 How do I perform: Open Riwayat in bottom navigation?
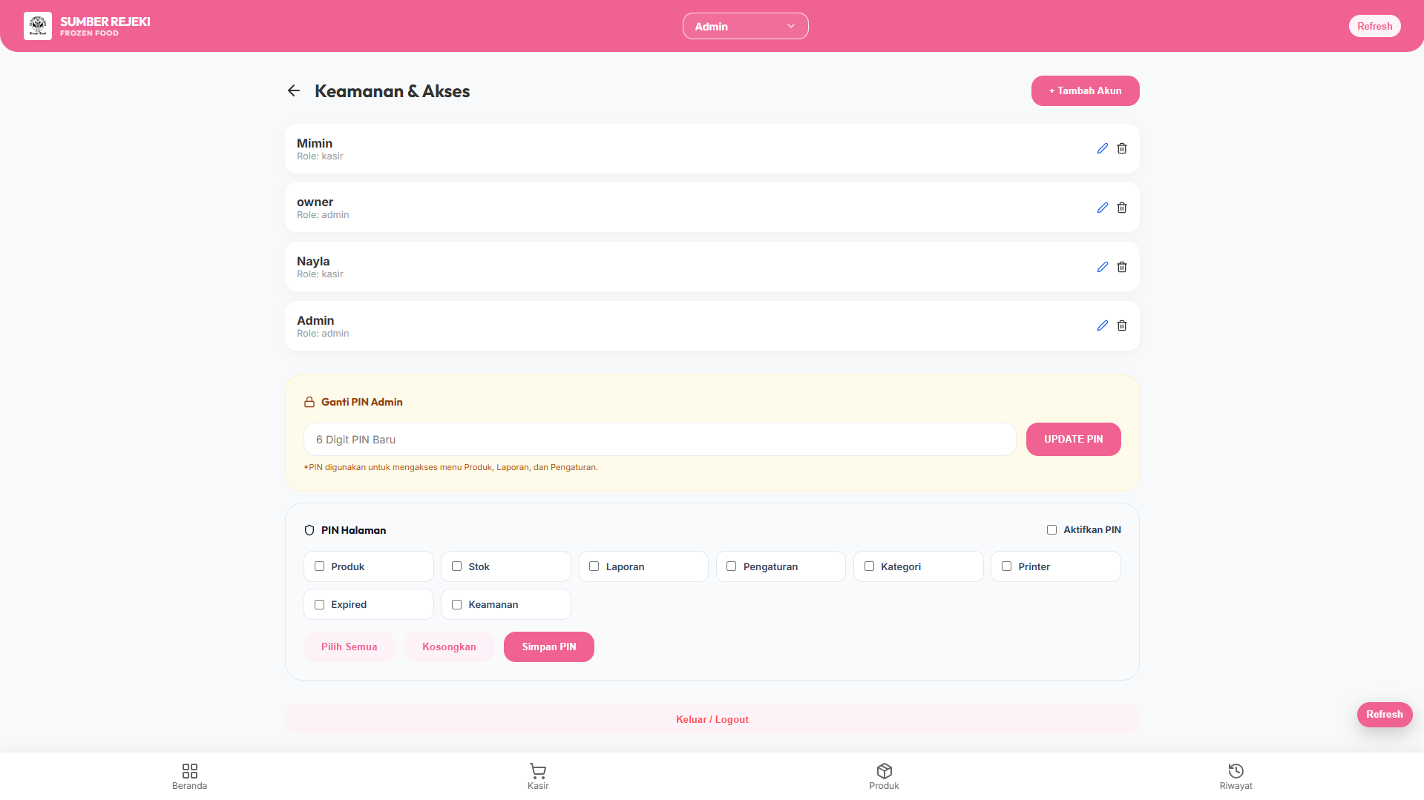click(x=1236, y=776)
